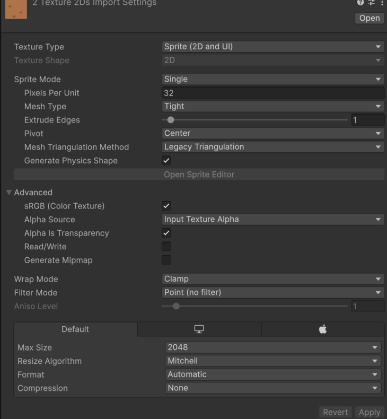
Task: Click the Extrude Edges value field
Action: [367, 120]
